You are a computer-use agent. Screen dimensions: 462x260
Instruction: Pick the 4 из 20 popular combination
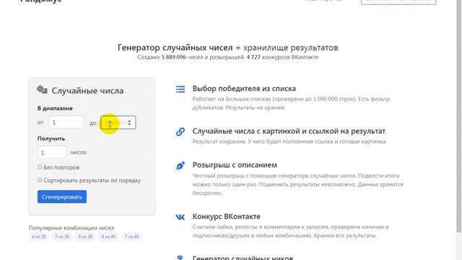(39, 237)
